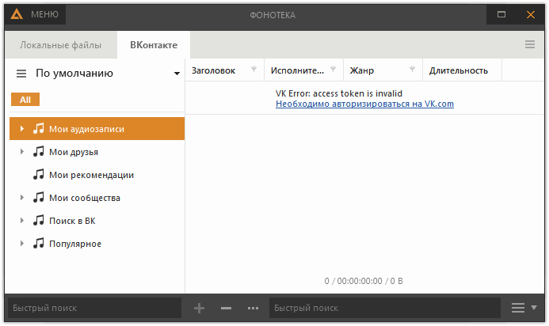Screen dimensions: 549x326
Task: Expand the Мои аудиозаписи node
Action: click(x=22, y=129)
